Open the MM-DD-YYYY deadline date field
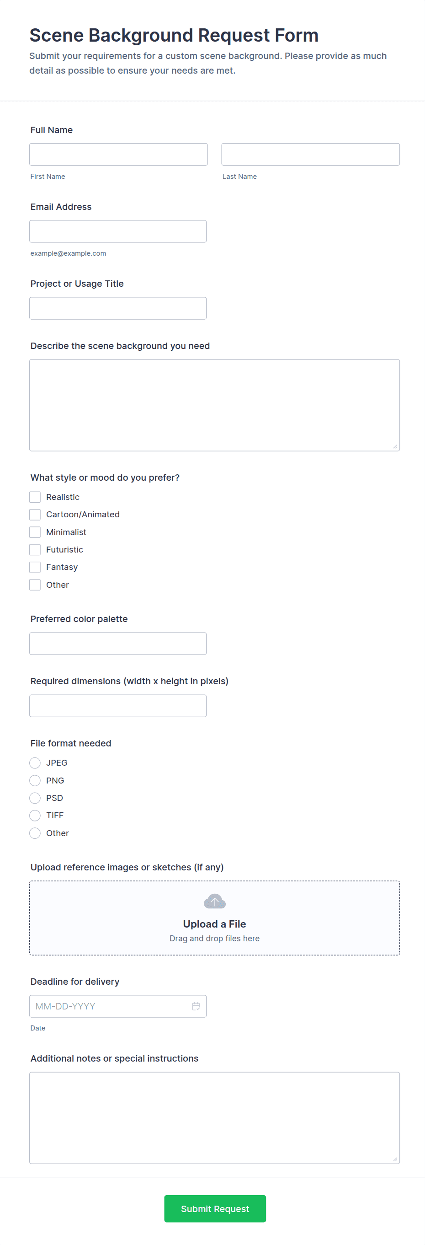 coord(118,1006)
